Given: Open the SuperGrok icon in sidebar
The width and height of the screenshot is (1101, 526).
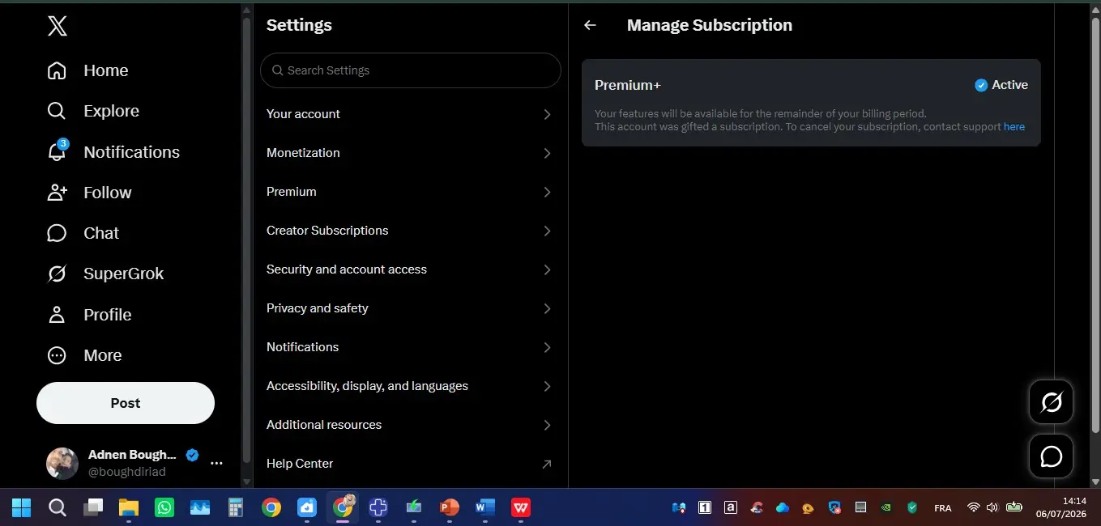Looking at the screenshot, I should [x=57, y=274].
